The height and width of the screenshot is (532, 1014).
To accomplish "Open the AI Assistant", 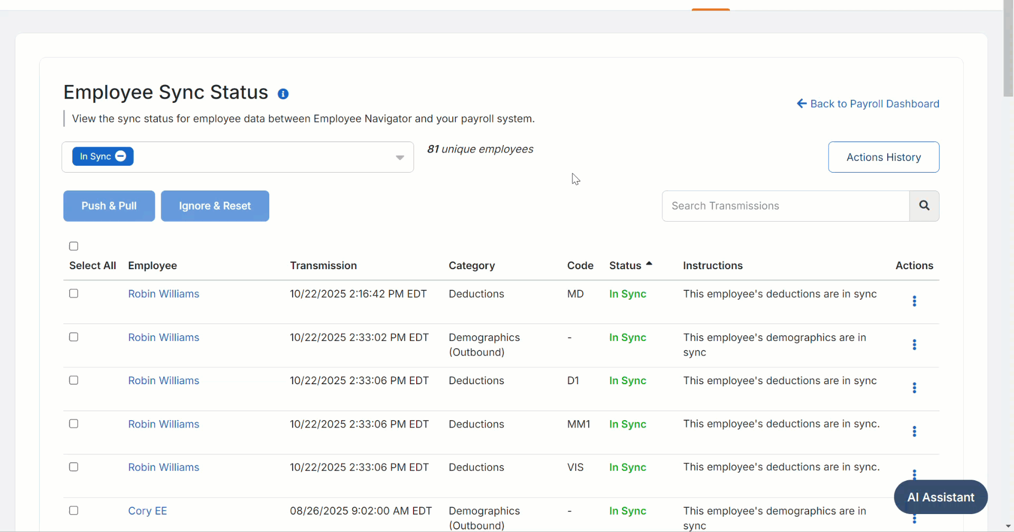I will coord(941,497).
